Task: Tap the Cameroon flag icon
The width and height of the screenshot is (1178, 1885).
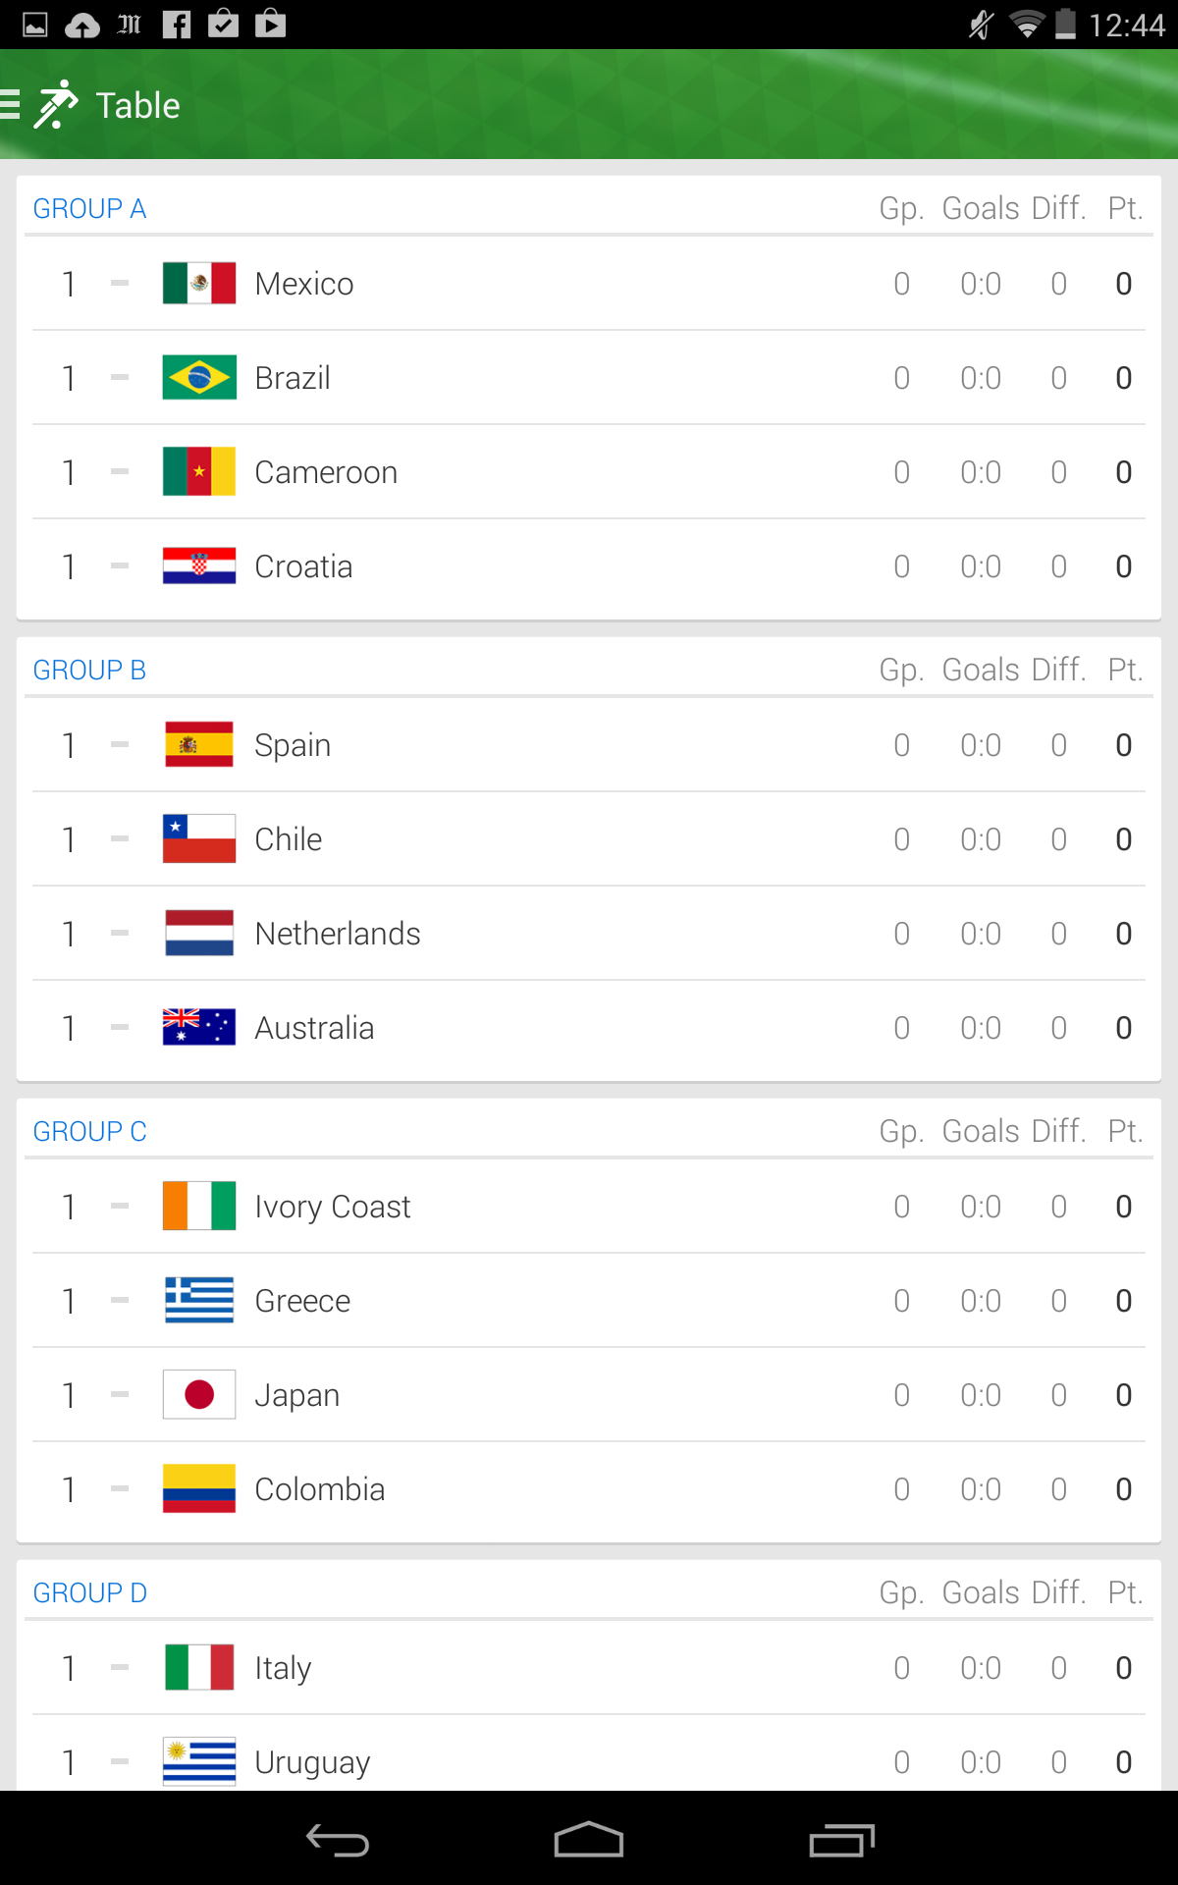Action: pos(199,472)
